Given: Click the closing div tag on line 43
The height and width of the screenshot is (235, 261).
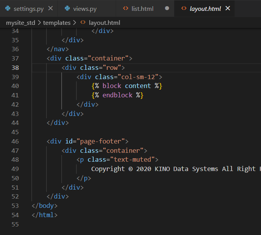Looking at the screenshot, I should click(x=73, y=114).
